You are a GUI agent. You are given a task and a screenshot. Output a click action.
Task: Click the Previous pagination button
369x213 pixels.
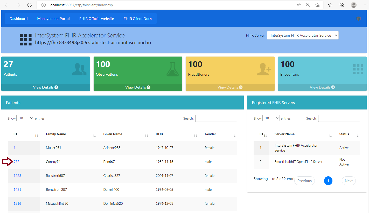coord(304,181)
